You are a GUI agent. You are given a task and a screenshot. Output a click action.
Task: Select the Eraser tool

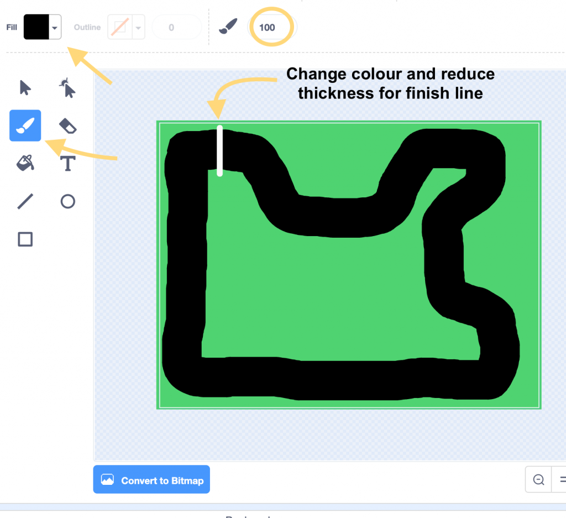67,126
